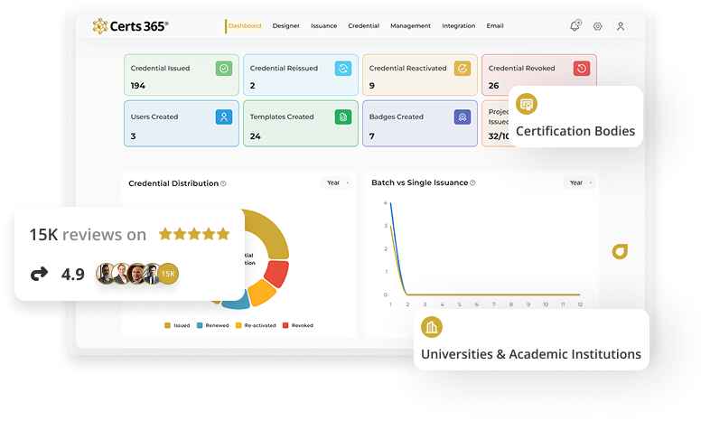Image resolution: width=710 pixels, height=430 pixels.
Task: Click the Batch vs Single Issuance info icon
Action: click(472, 182)
